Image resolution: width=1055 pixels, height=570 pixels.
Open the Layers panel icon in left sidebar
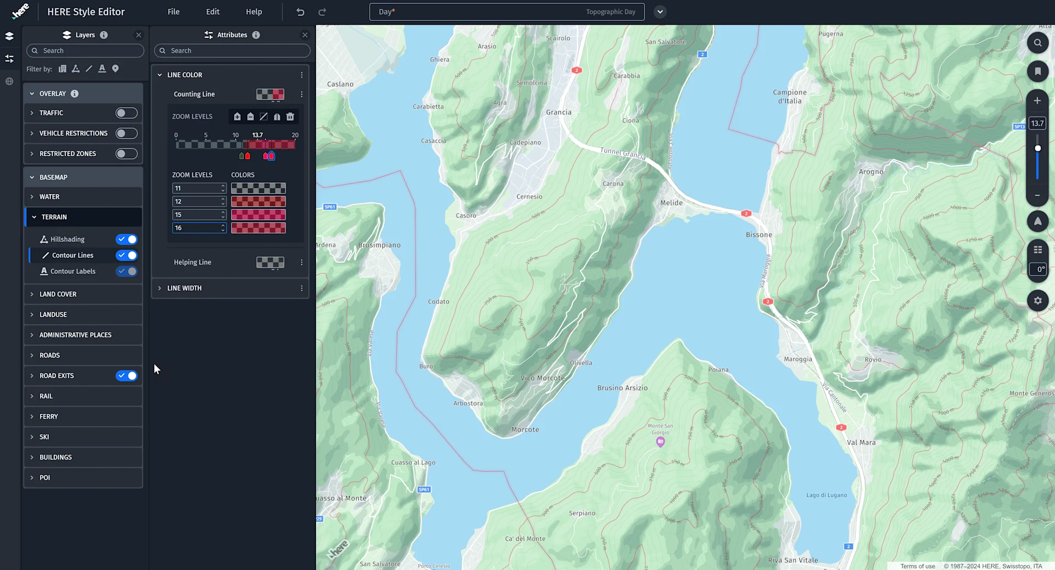[9, 36]
